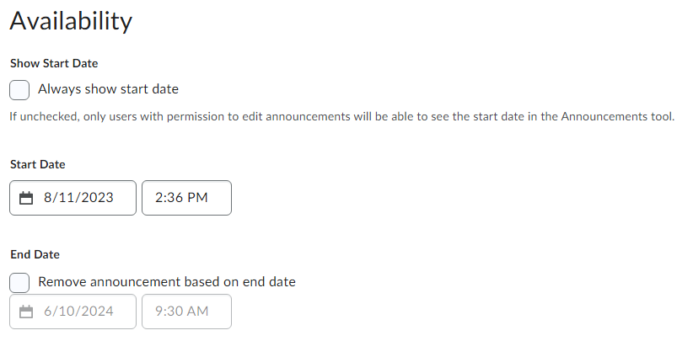
Task: Tick the Remove announcement checkbox
Action: [19, 282]
